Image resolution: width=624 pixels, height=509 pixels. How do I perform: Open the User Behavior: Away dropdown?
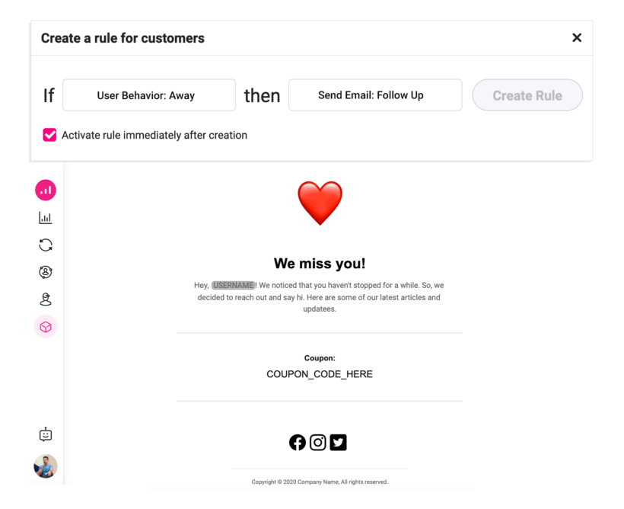point(149,95)
